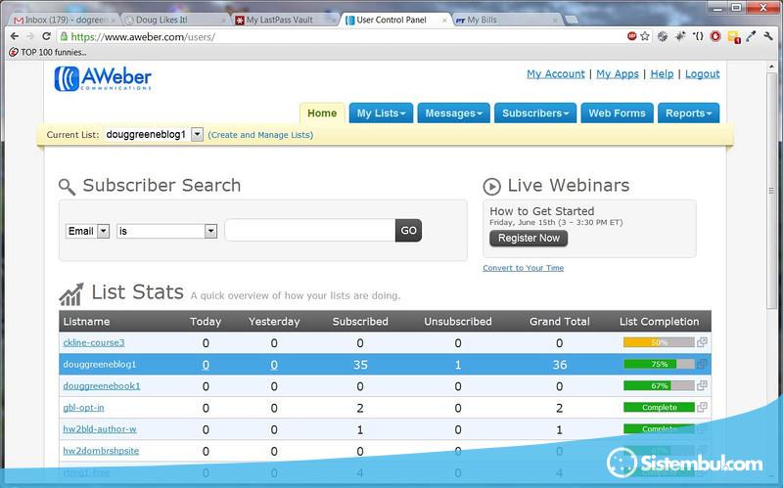Open the yellow note extension with red badge
Image resolution: width=783 pixels, height=488 pixels.
pyautogui.click(x=733, y=37)
